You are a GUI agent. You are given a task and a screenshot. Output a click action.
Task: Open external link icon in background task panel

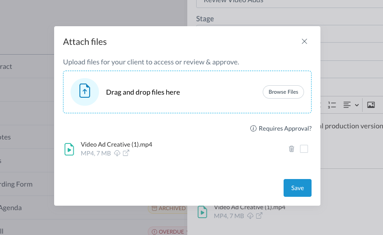tap(259, 216)
